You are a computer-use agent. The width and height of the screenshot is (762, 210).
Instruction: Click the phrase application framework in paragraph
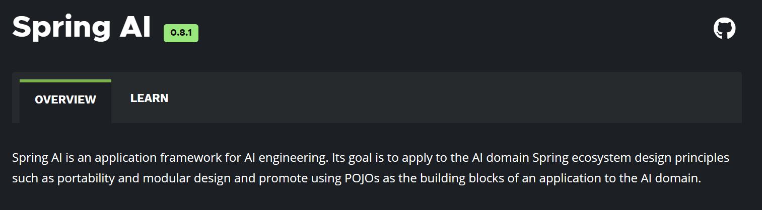coord(157,158)
